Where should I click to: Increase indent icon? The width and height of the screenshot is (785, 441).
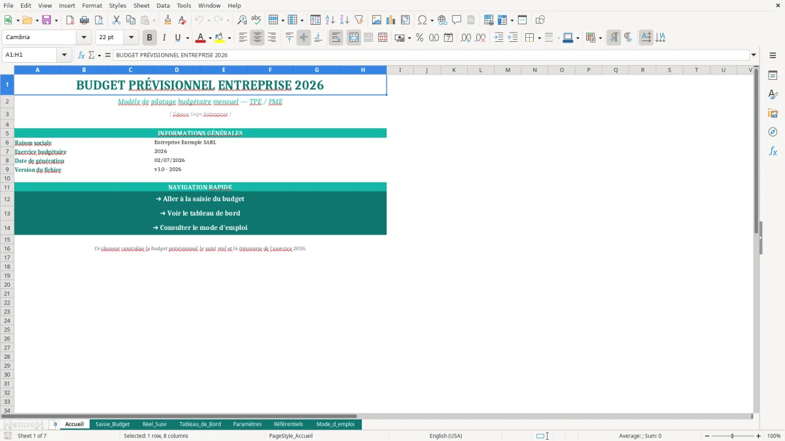[x=498, y=38]
